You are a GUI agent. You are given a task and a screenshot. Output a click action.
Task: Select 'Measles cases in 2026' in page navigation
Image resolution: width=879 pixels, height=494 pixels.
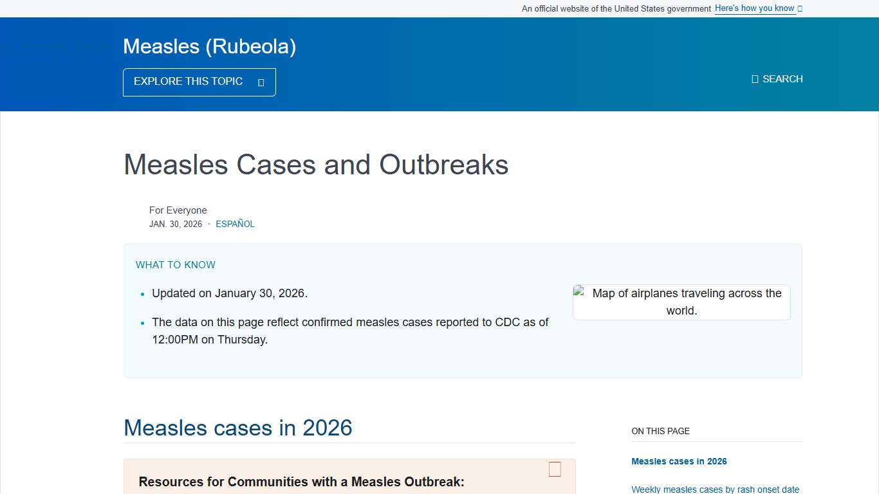tap(679, 461)
